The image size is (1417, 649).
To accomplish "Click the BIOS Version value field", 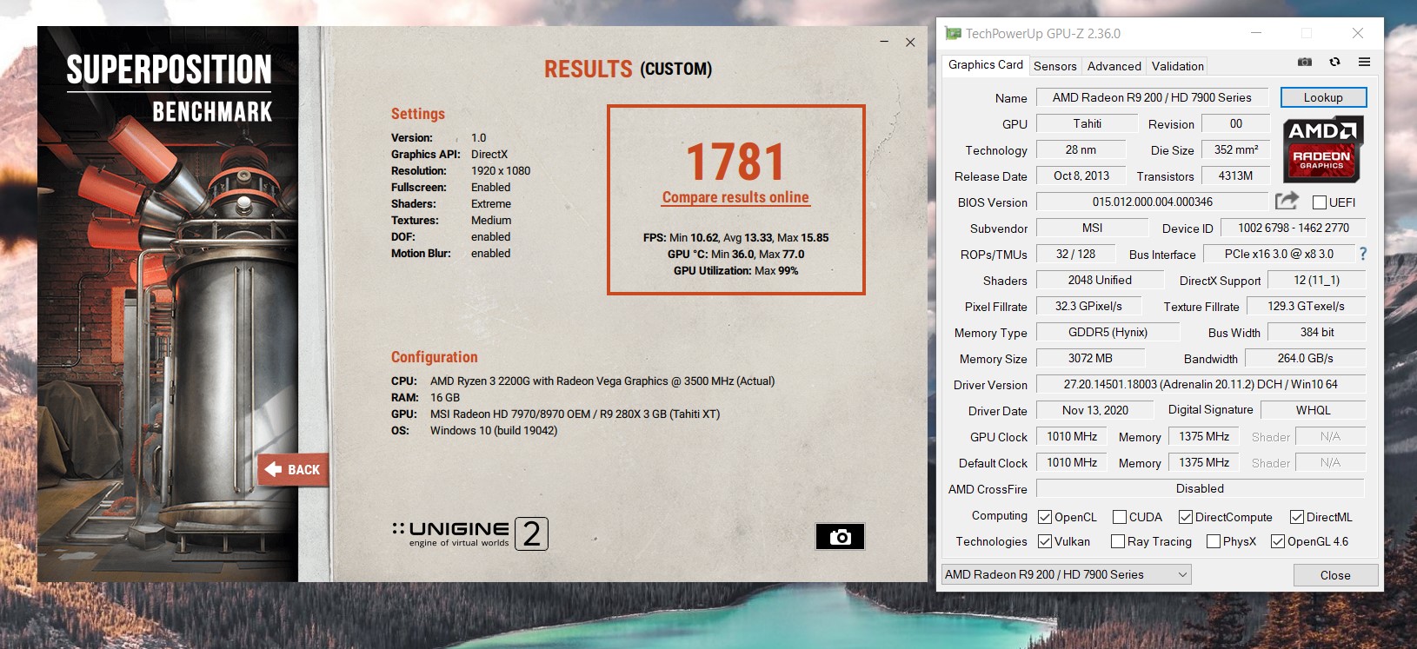I will 1152,202.
